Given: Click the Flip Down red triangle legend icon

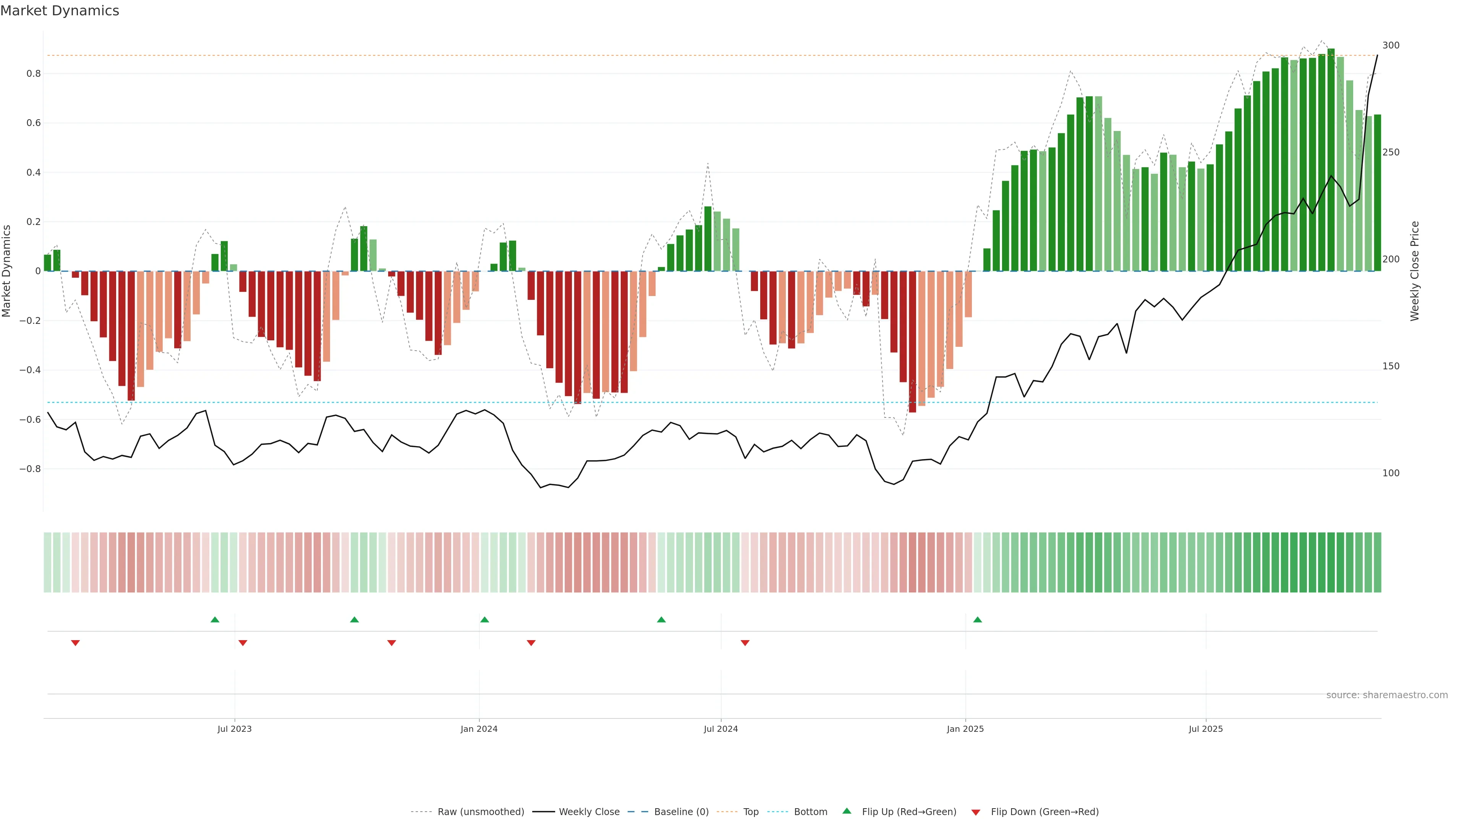Looking at the screenshot, I should click(976, 812).
